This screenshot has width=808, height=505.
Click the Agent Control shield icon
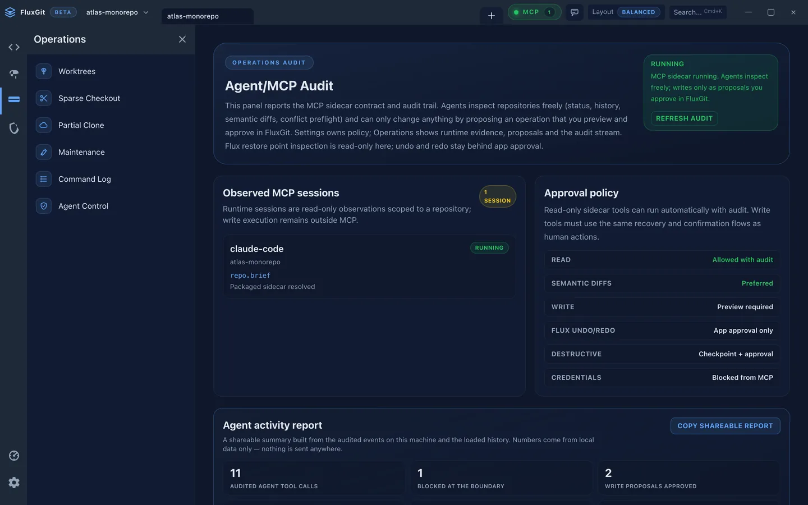(44, 206)
